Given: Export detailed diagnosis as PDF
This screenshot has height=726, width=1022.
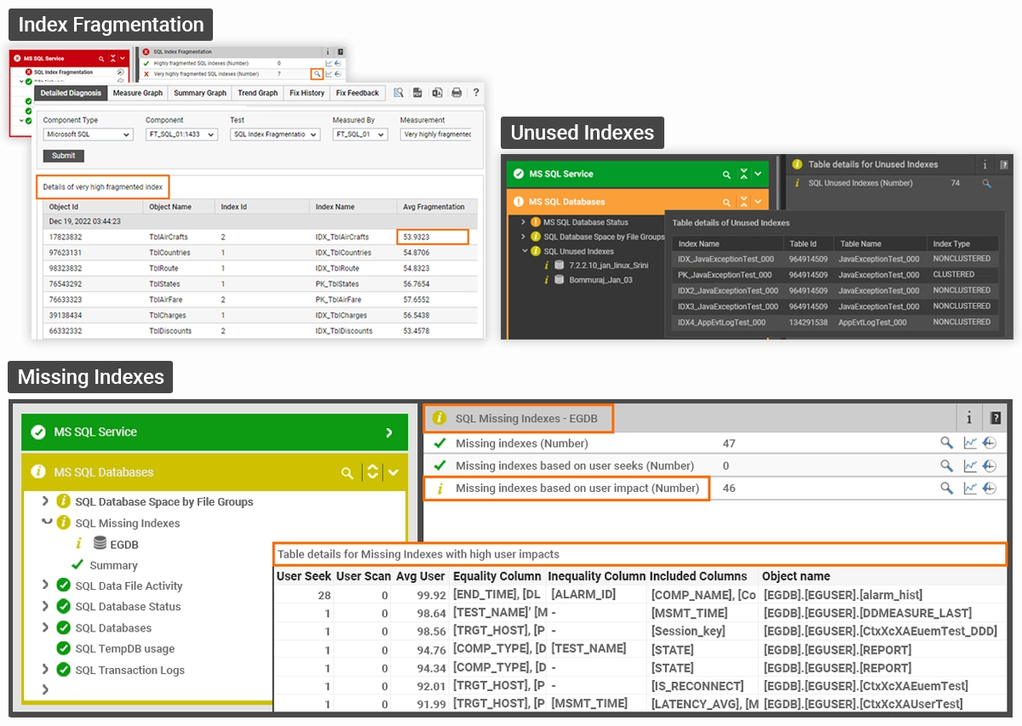Looking at the screenshot, I should [x=417, y=93].
